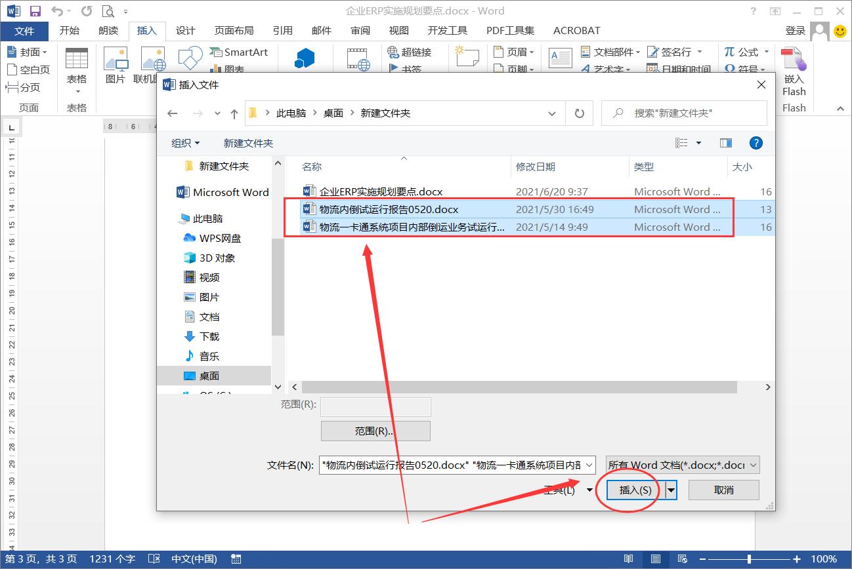Expand address bar history dropdown
This screenshot has width=852, height=569.
[x=552, y=113]
